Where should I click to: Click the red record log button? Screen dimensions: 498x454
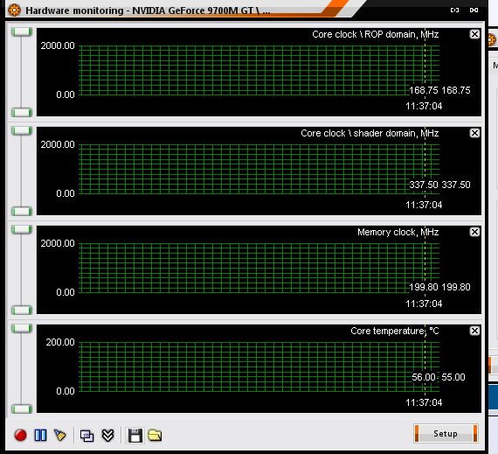(21, 435)
